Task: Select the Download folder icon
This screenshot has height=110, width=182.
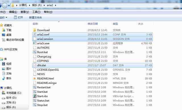Action: pos(35,30)
